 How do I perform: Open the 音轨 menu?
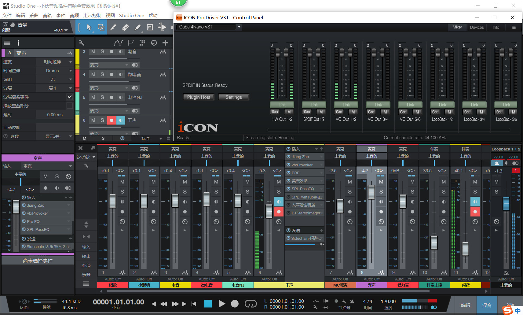[x=47, y=15]
